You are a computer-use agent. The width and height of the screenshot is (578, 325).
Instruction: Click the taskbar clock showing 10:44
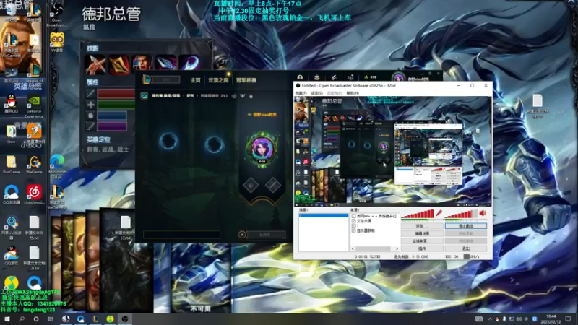[x=551, y=318]
